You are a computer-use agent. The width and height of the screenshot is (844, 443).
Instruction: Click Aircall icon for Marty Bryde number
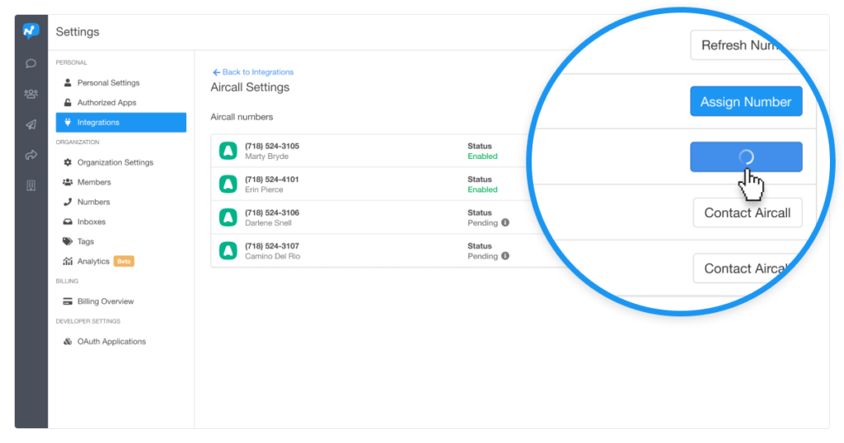point(228,151)
